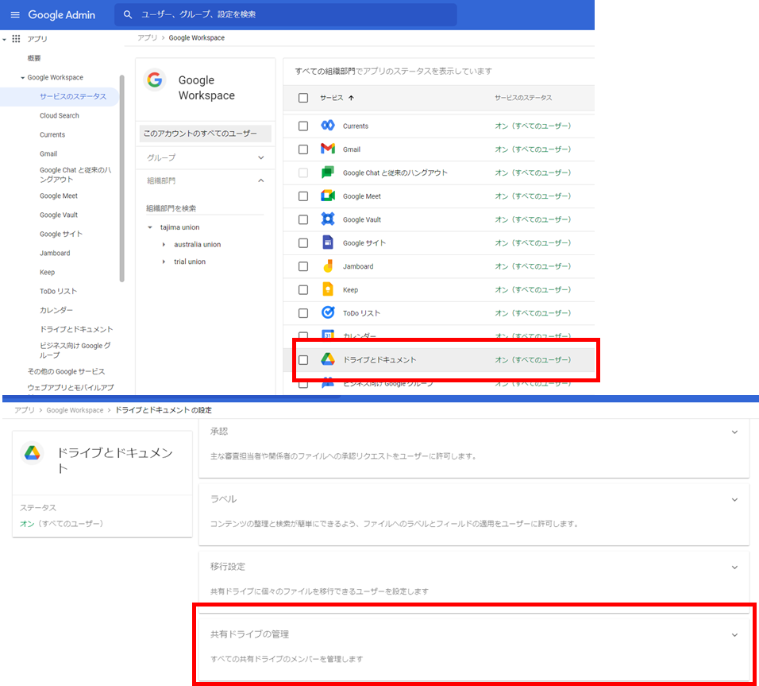Check the ToDo リスト row checkbox

click(303, 313)
